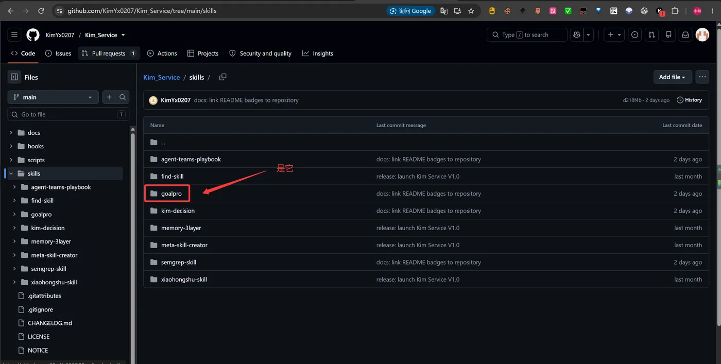Select semgrep-skill in the file tree
Image resolution: width=721 pixels, height=364 pixels.
click(x=48, y=269)
